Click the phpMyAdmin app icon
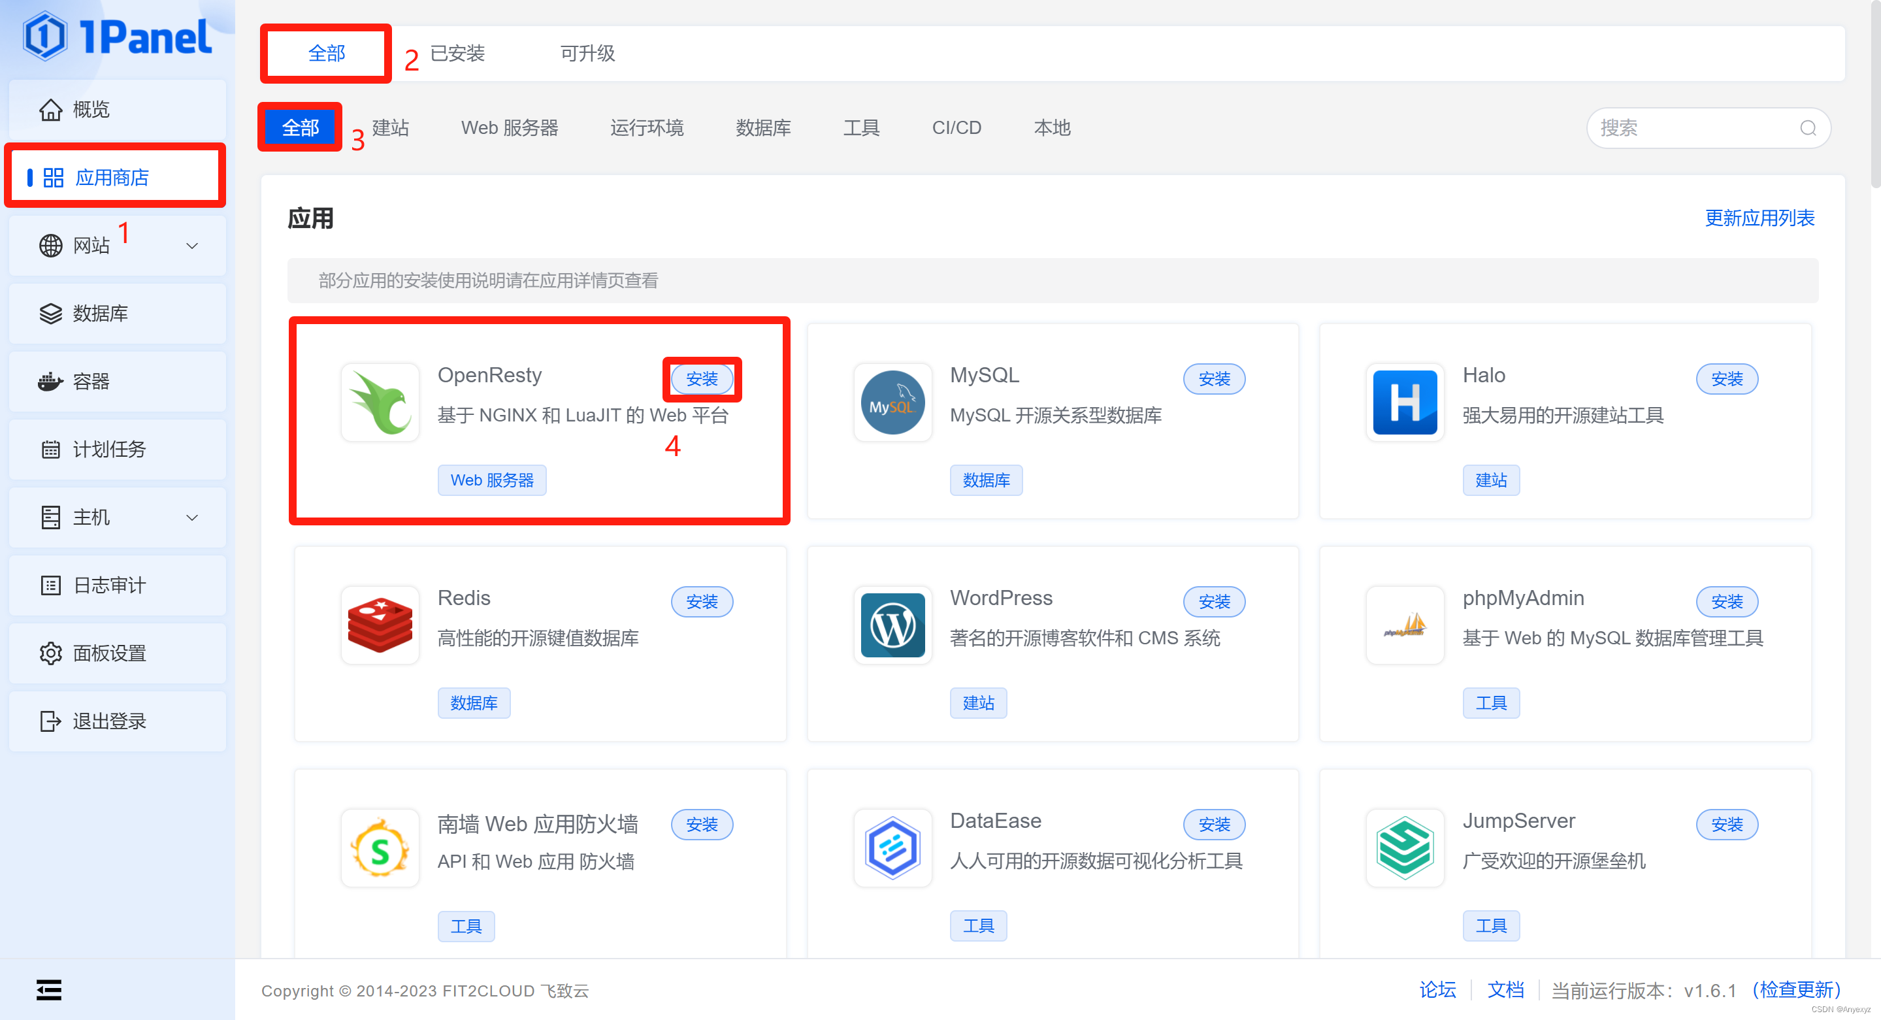1881x1020 pixels. (x=1405, y=625)
